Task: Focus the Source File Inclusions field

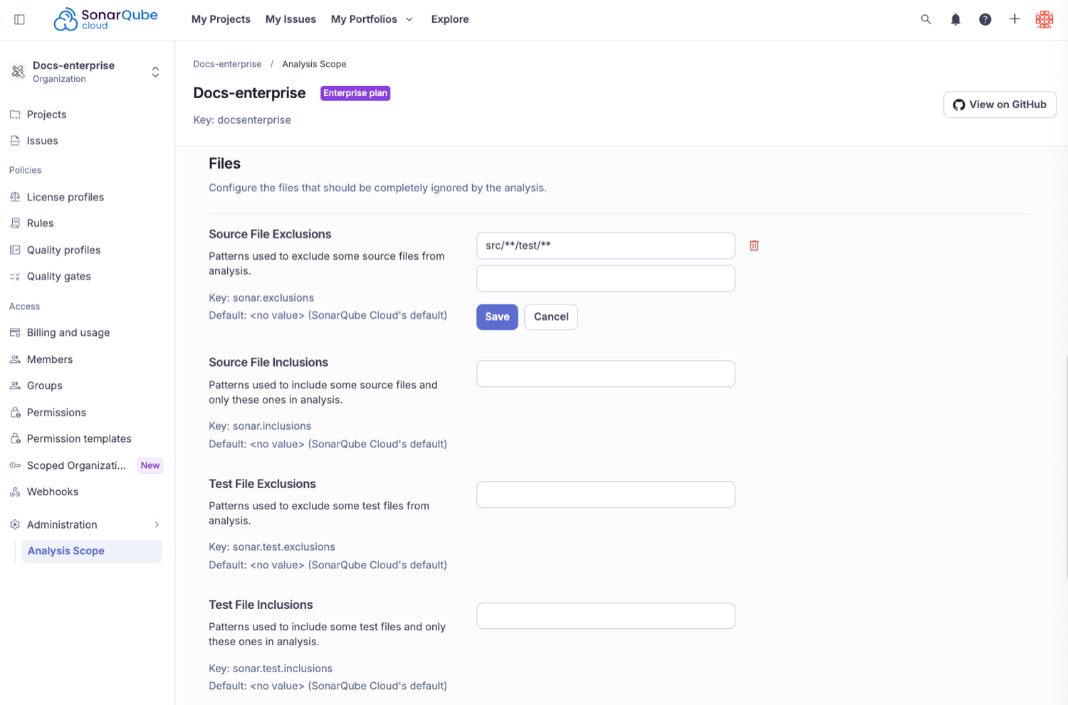Action: tap(606, 374)
